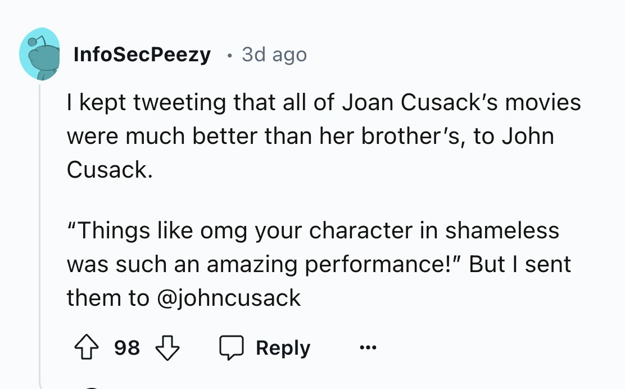Upvote the InfoSecPeezy comment
The height and width of the screenshot is (389, 625).
(85, 348)
